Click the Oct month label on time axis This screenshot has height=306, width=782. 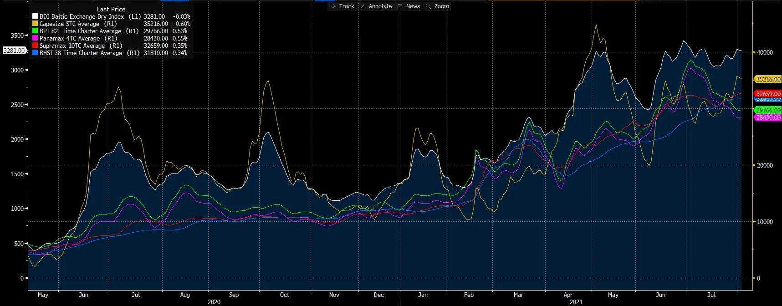[285, 295]
